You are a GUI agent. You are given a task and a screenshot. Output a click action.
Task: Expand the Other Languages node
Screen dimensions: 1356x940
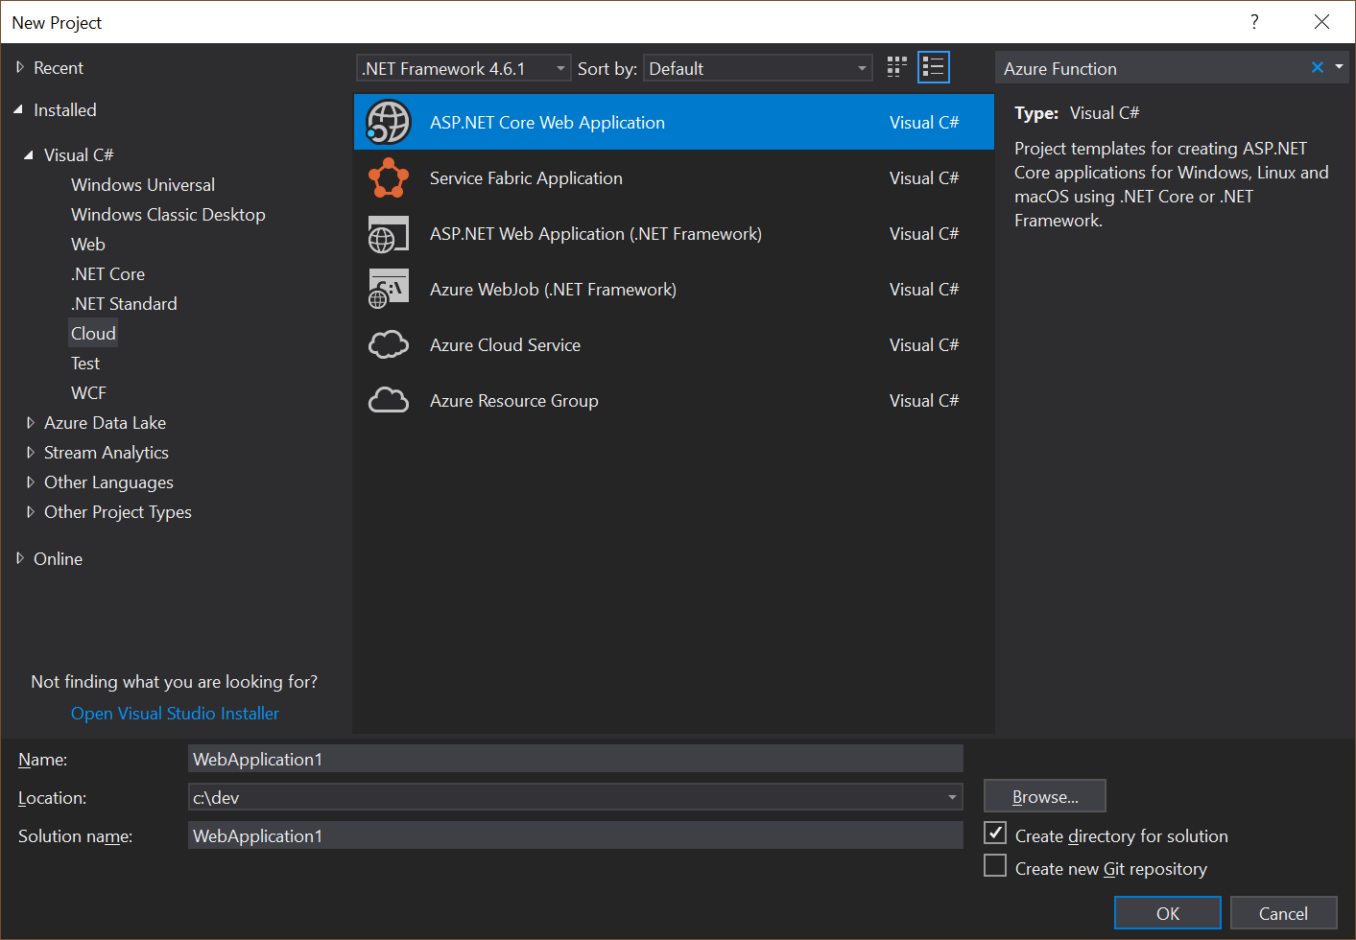pos(31,482)
